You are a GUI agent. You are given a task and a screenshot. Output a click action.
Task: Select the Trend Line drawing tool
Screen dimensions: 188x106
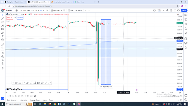[x=2, y=19]
